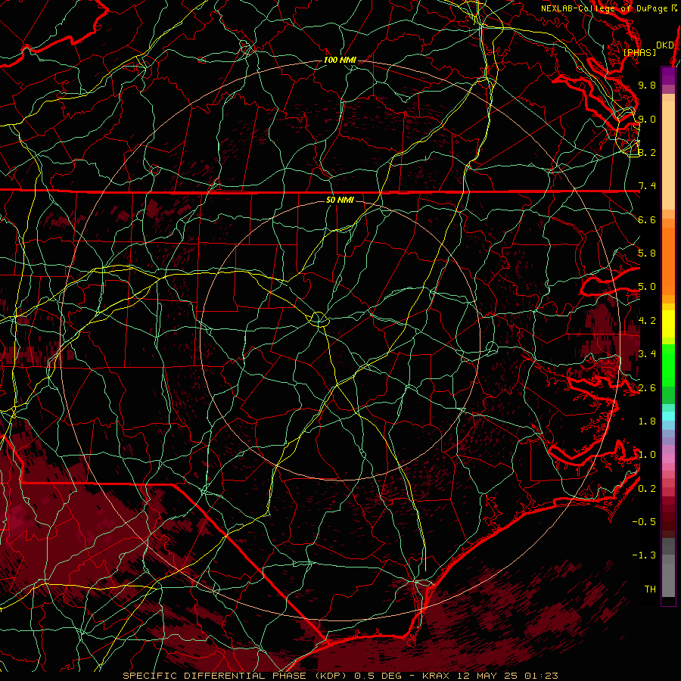Image resolution: width=681 pixels, height=681 pixels.
Task: Click the SPECIFIC DIFFERENTIAL PHASE (KDP) caption
Action: [234, 676]
